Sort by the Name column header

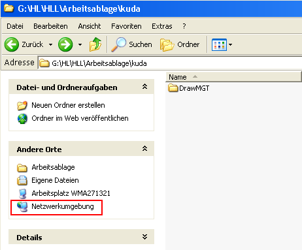point(233,77)
